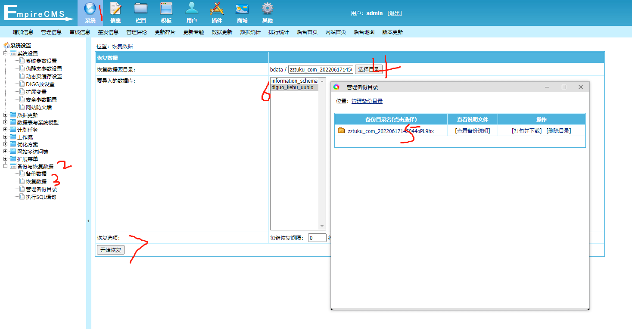
Task: Maximize the 管理备份目录 popup window
Action: click(x=564, y=87)
